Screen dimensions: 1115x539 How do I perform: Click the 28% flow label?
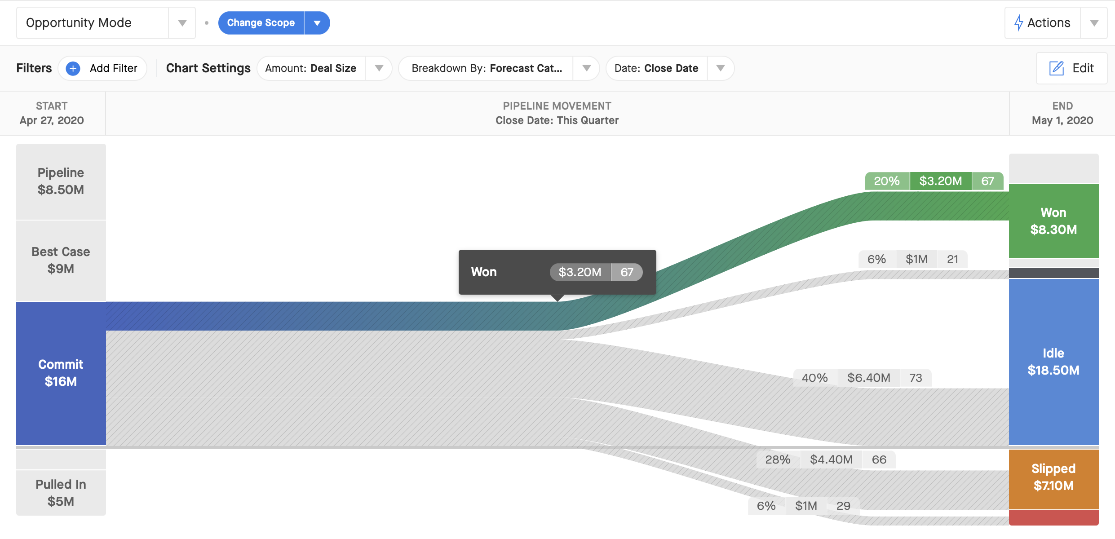(x=778, y=459)
